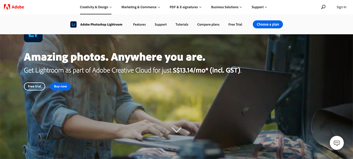Click the Buy now button
353x159 pixels.
pos(60,87)
